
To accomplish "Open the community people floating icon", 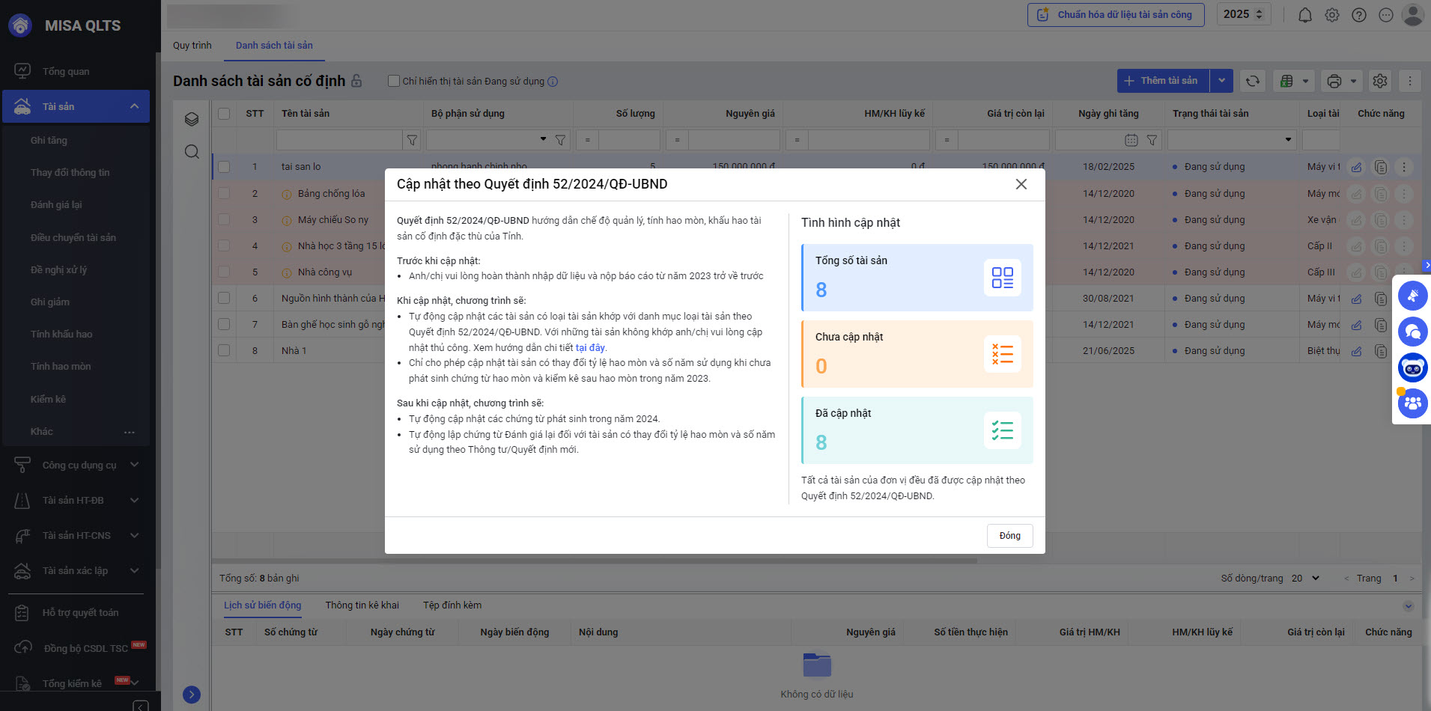I will [1412, 403].
